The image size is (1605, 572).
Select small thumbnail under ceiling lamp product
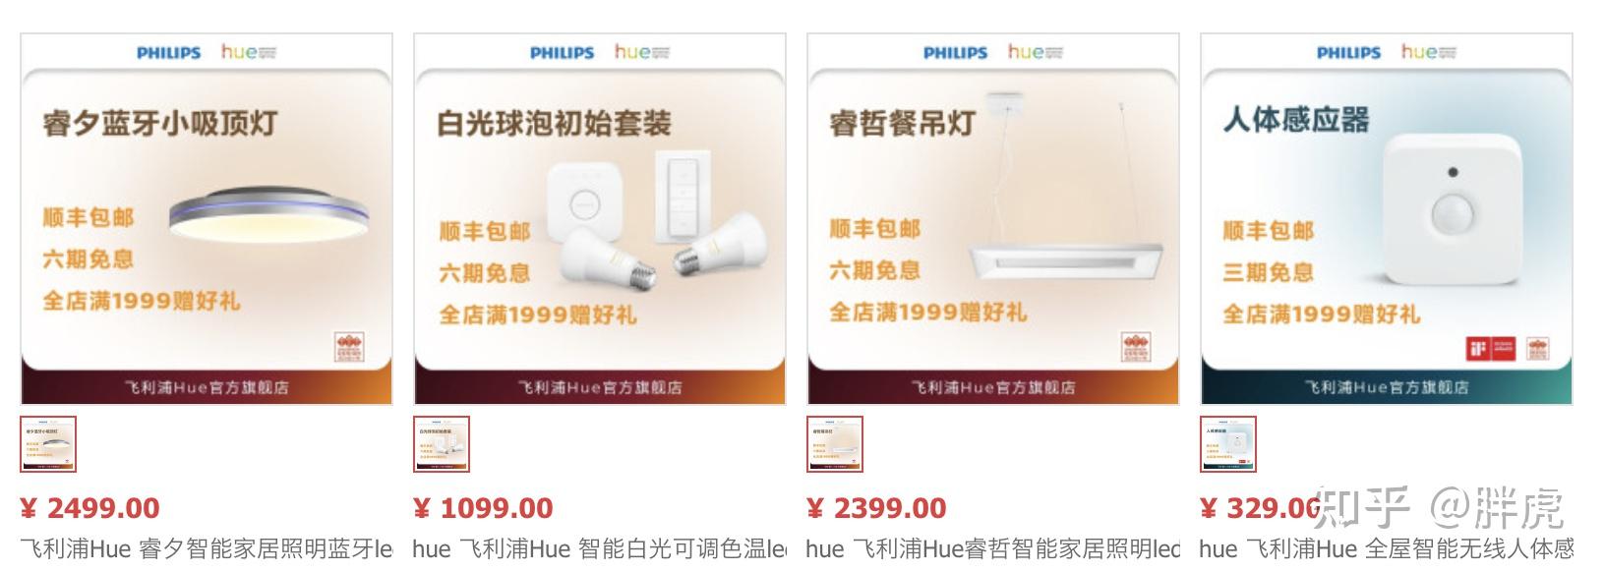click(48, 444)
